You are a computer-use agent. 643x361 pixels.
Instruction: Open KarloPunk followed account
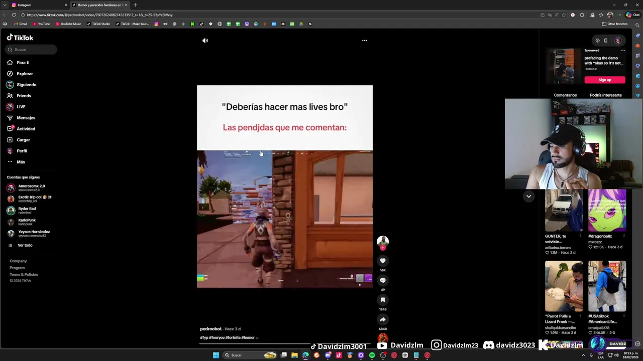point(27,222)
